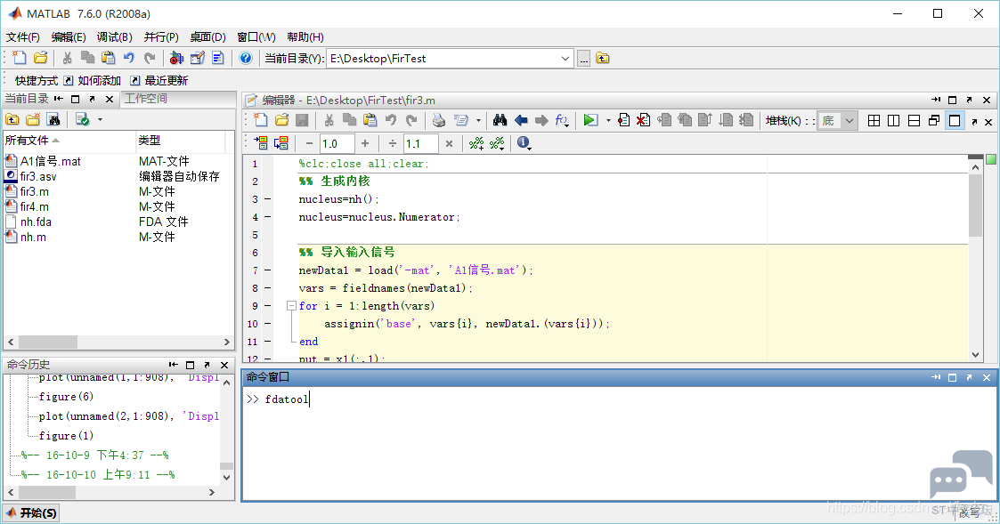Launch Simulink from the main toolbar
This screenshot has width=1000, height=524.
176,58
